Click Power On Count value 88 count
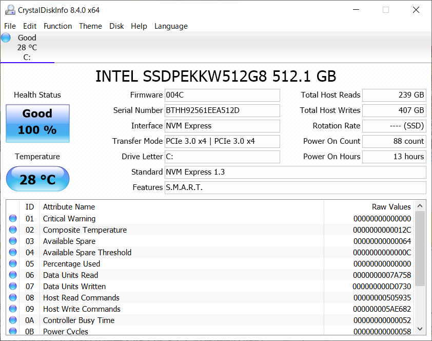The width and height of the screenshot is (432, 341). 394,141
